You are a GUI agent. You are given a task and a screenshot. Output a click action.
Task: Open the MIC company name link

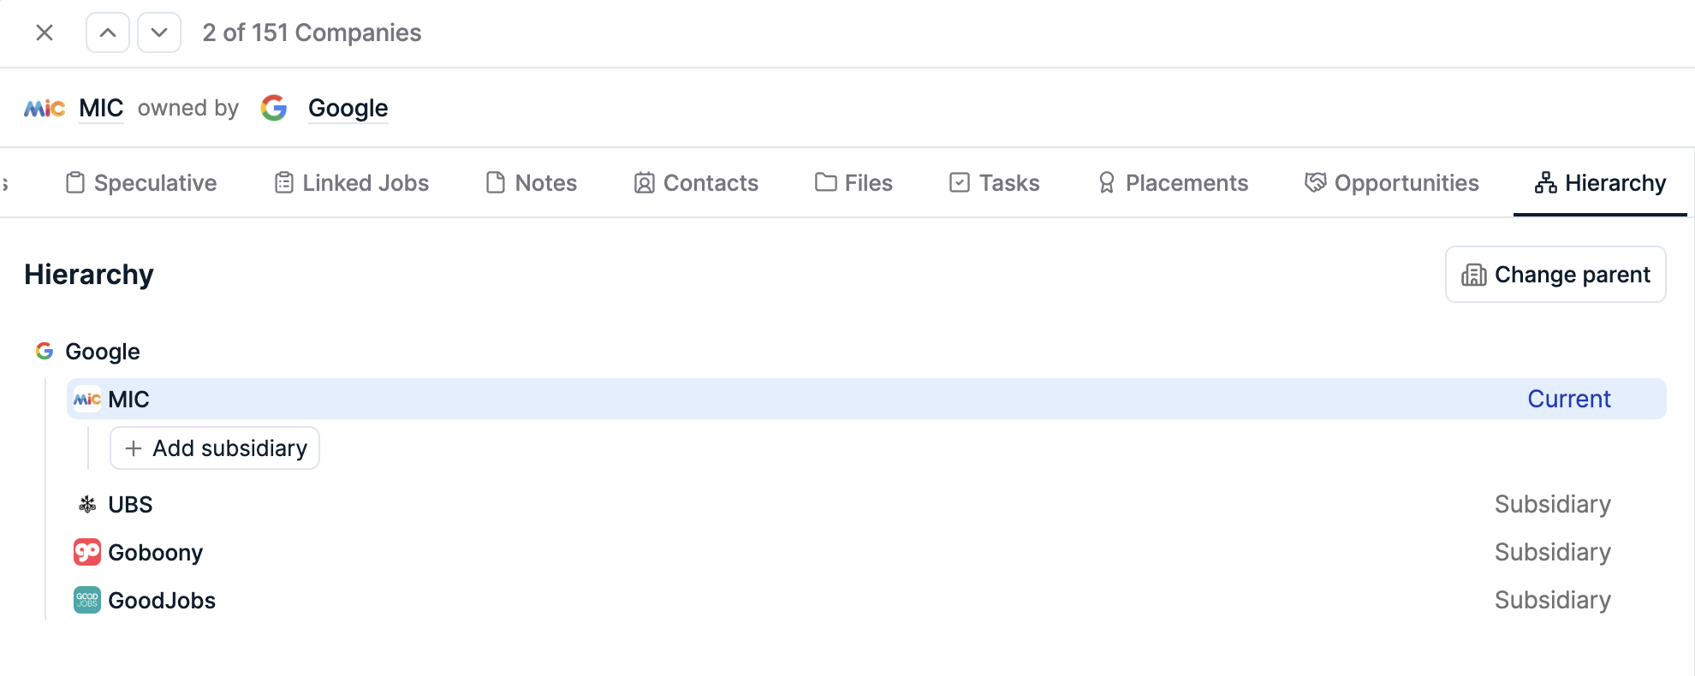[x=101, y=108]
